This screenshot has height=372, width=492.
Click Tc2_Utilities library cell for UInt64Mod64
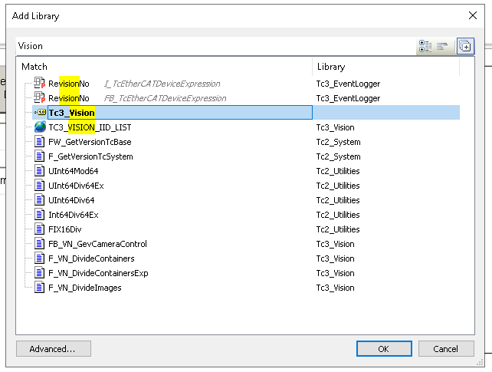point(338,171)
